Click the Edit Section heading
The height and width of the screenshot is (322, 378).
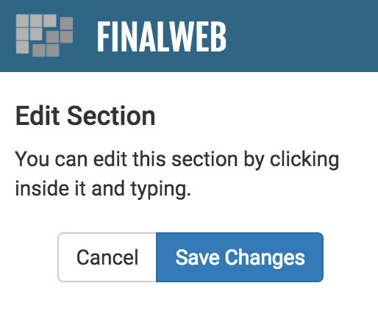pos(85,116)
